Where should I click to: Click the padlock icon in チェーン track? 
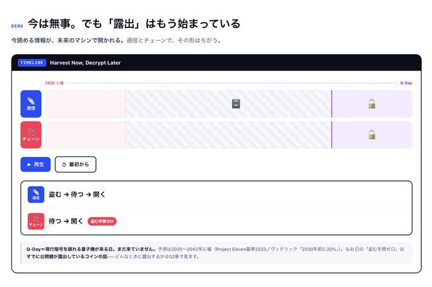tap(372, 135)
